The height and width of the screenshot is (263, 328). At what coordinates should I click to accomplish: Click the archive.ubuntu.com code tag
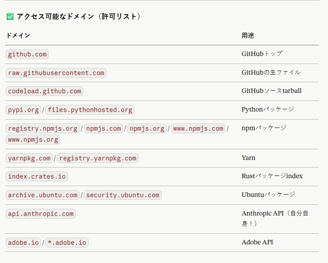tap(43, 195)
